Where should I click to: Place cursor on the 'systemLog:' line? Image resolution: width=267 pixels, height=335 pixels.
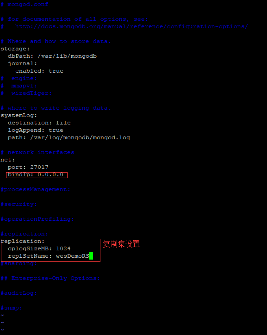coord(19,115)
